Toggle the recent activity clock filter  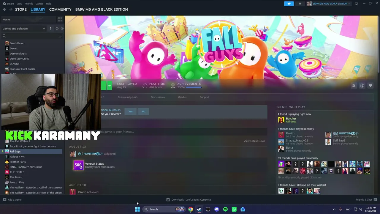57,29
